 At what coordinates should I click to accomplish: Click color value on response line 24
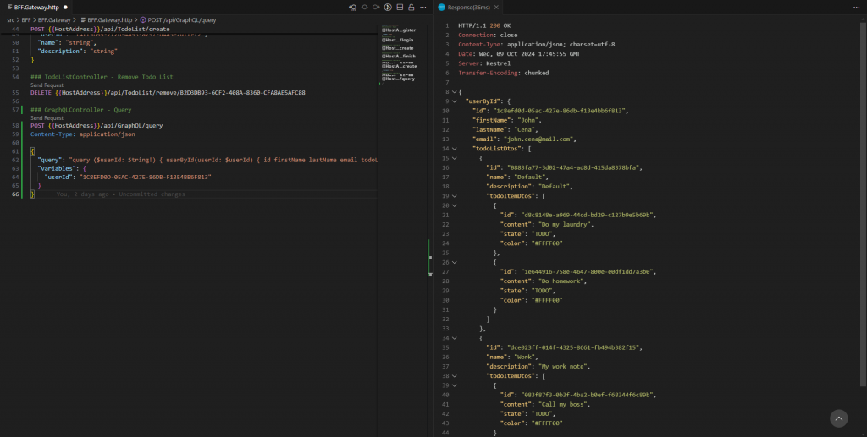coord(548,243)
